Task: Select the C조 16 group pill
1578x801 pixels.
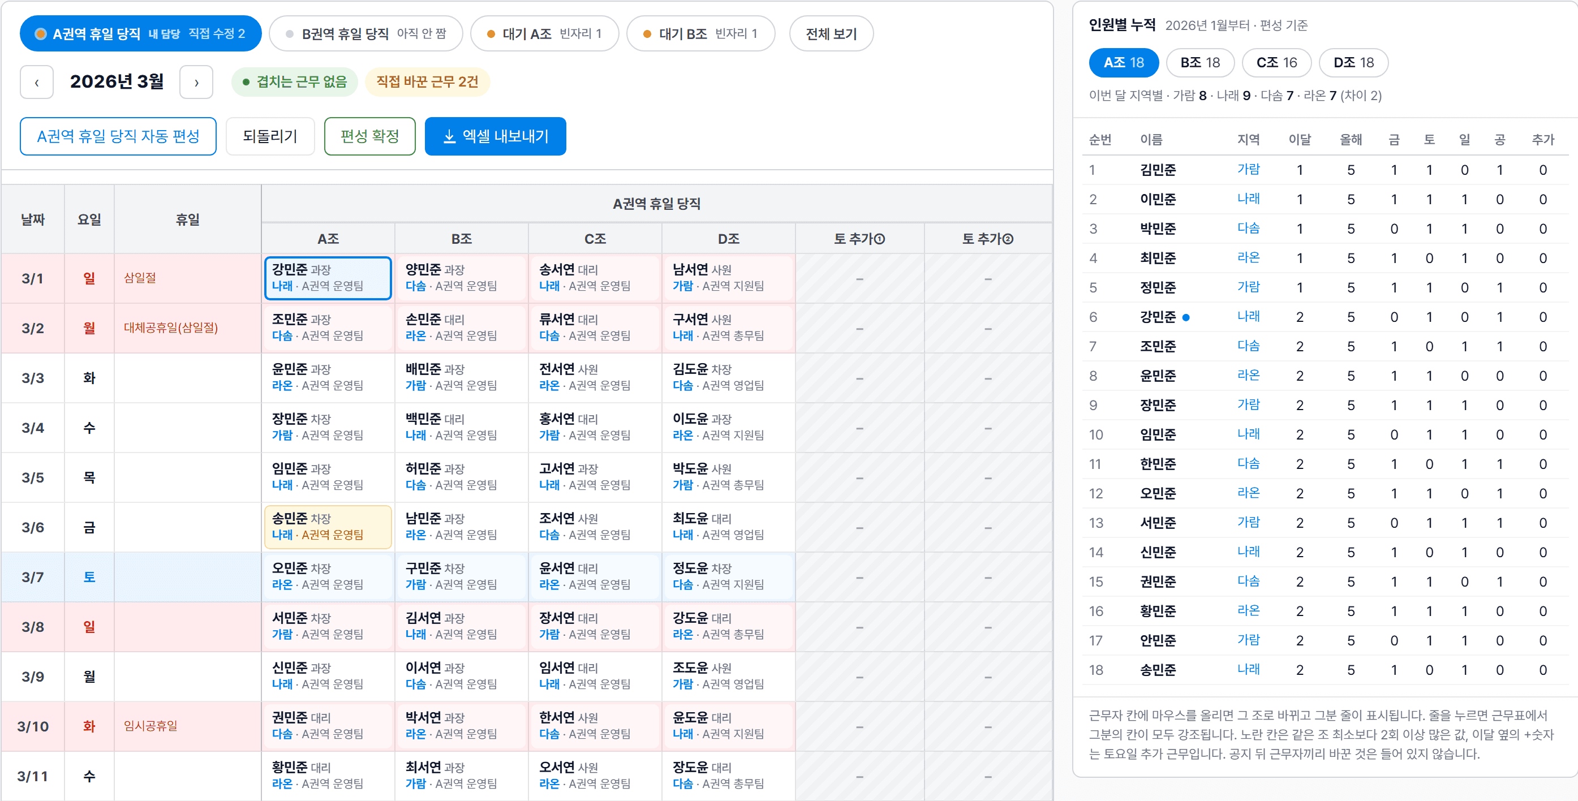Action: click(1276, 62)
